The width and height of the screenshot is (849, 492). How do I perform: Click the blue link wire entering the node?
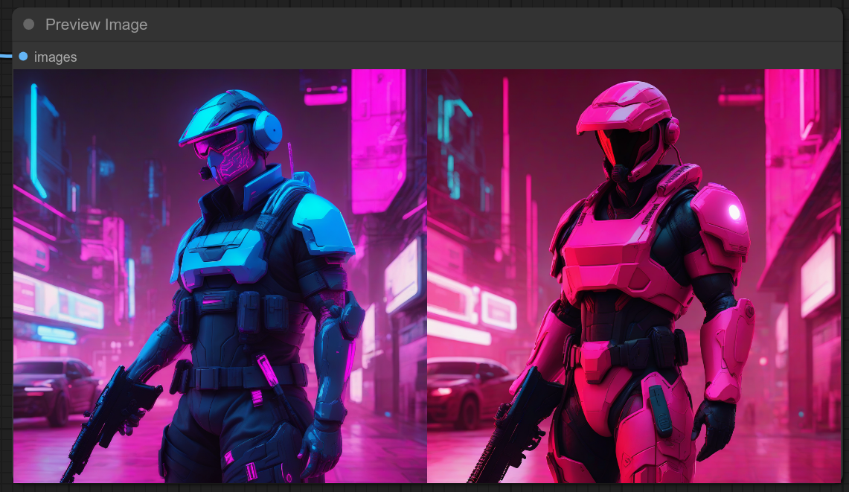click(6, 56)
